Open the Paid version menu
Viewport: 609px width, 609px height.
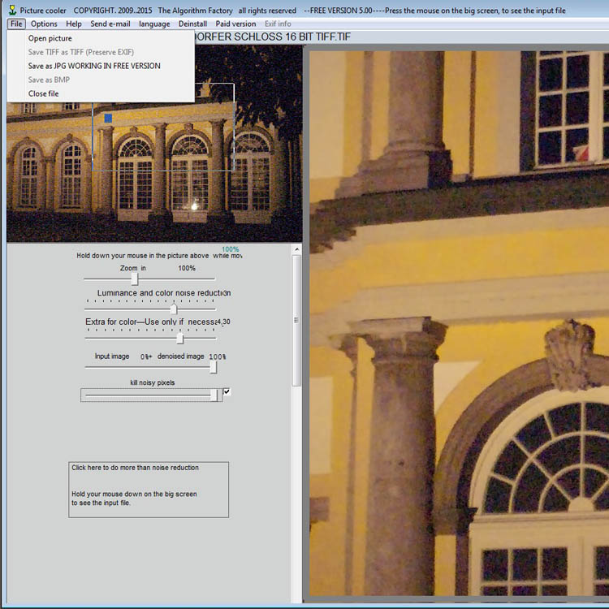point(235,24)
